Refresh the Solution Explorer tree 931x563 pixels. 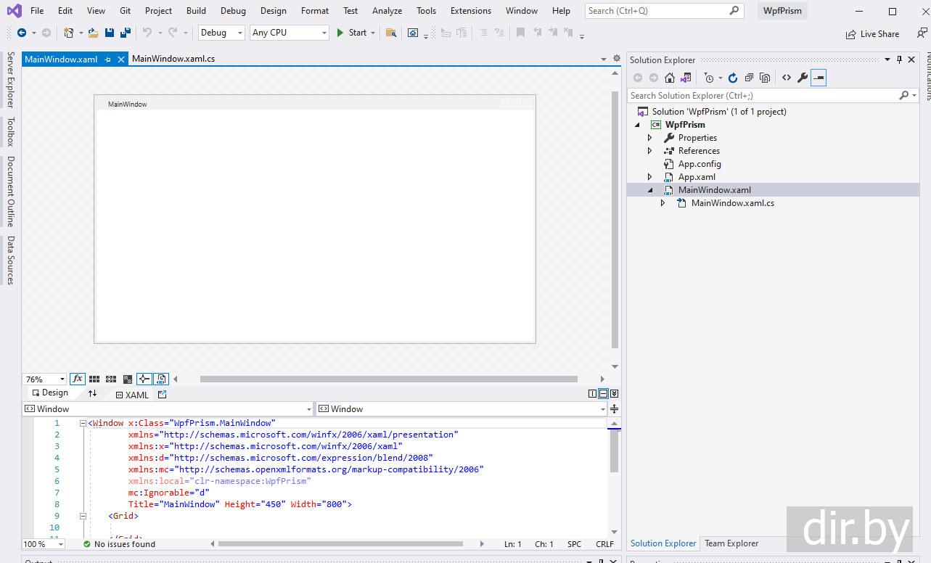[x=732, y=78]
